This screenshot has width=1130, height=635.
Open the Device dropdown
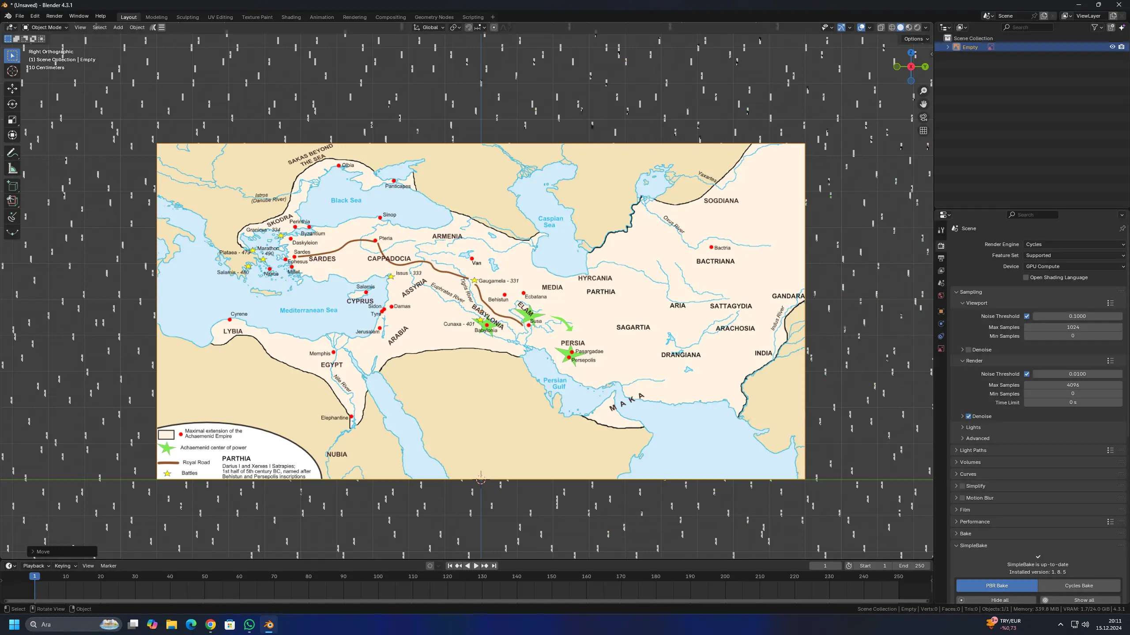1075,266
